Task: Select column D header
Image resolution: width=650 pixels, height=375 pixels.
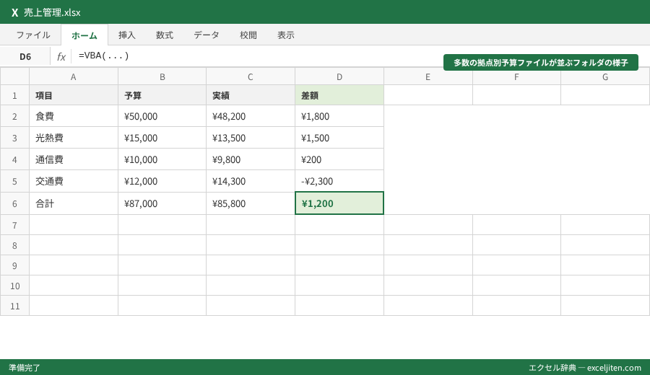Action: click(339, 76)
